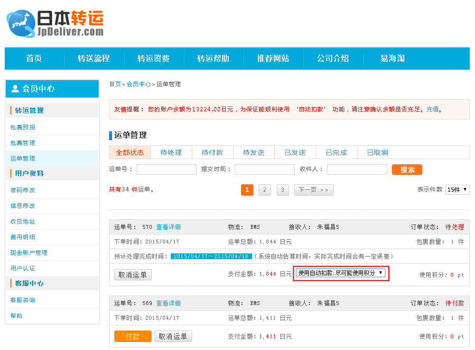Open the 15件 items-per-page dropdown
Image resolution: width=475 pixels, height=350 pixels.
pyautogui.click(x=457, y=189)
